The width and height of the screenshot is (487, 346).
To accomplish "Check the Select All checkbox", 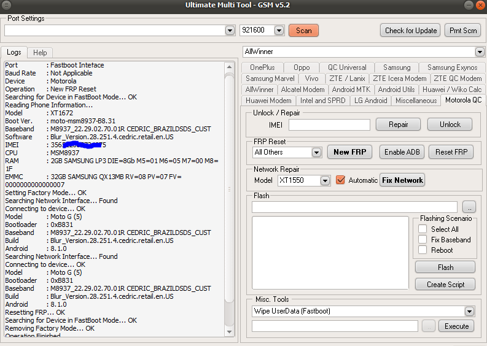I will 423,229.
